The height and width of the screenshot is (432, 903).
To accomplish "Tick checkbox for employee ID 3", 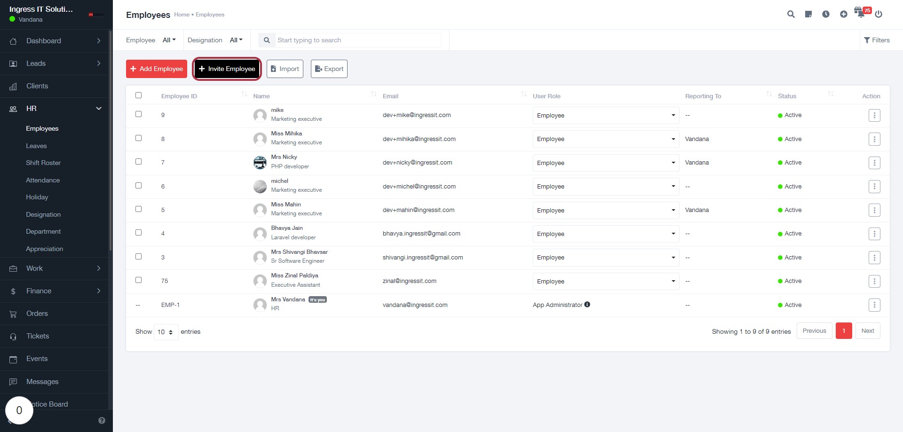I will click(138, 257).
